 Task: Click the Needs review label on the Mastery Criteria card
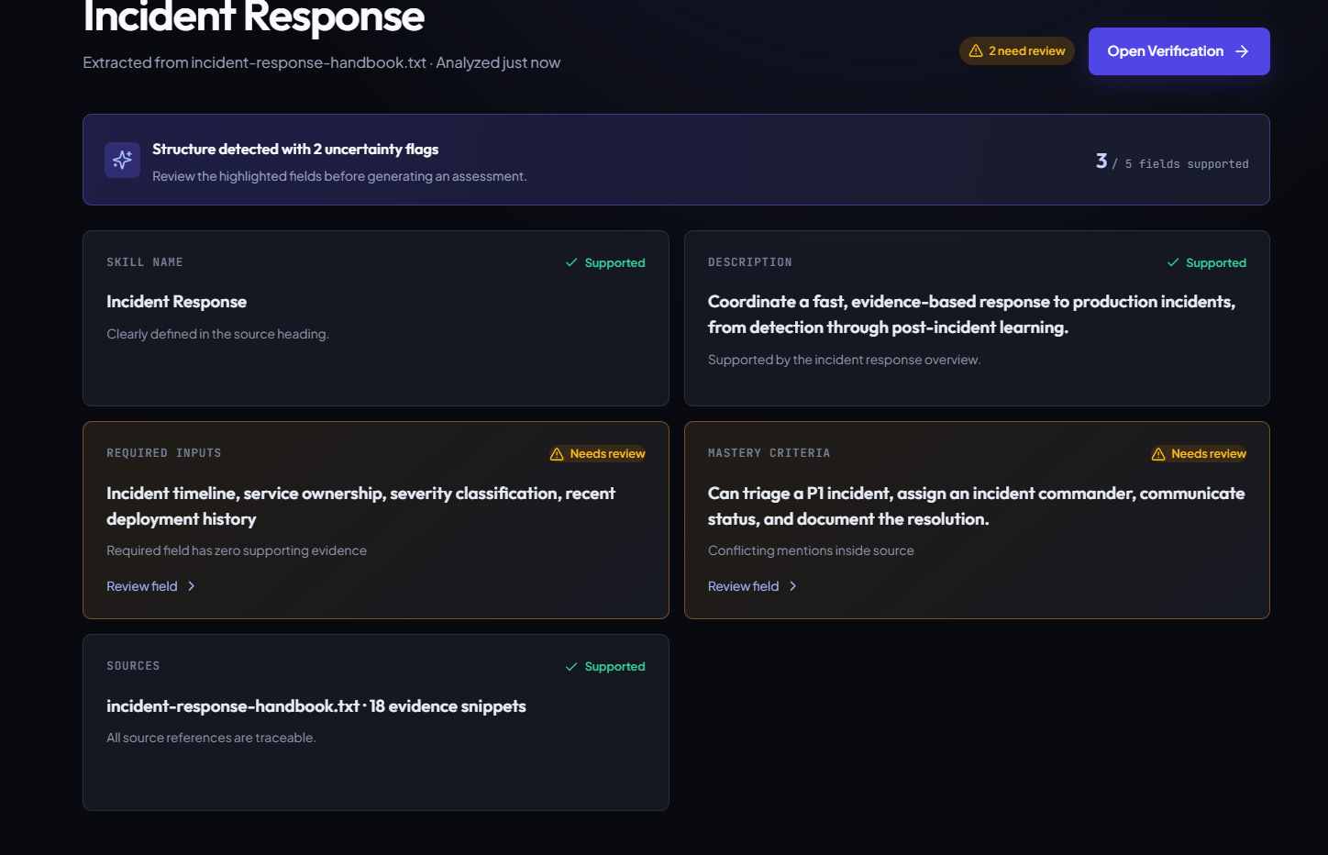1209,454
